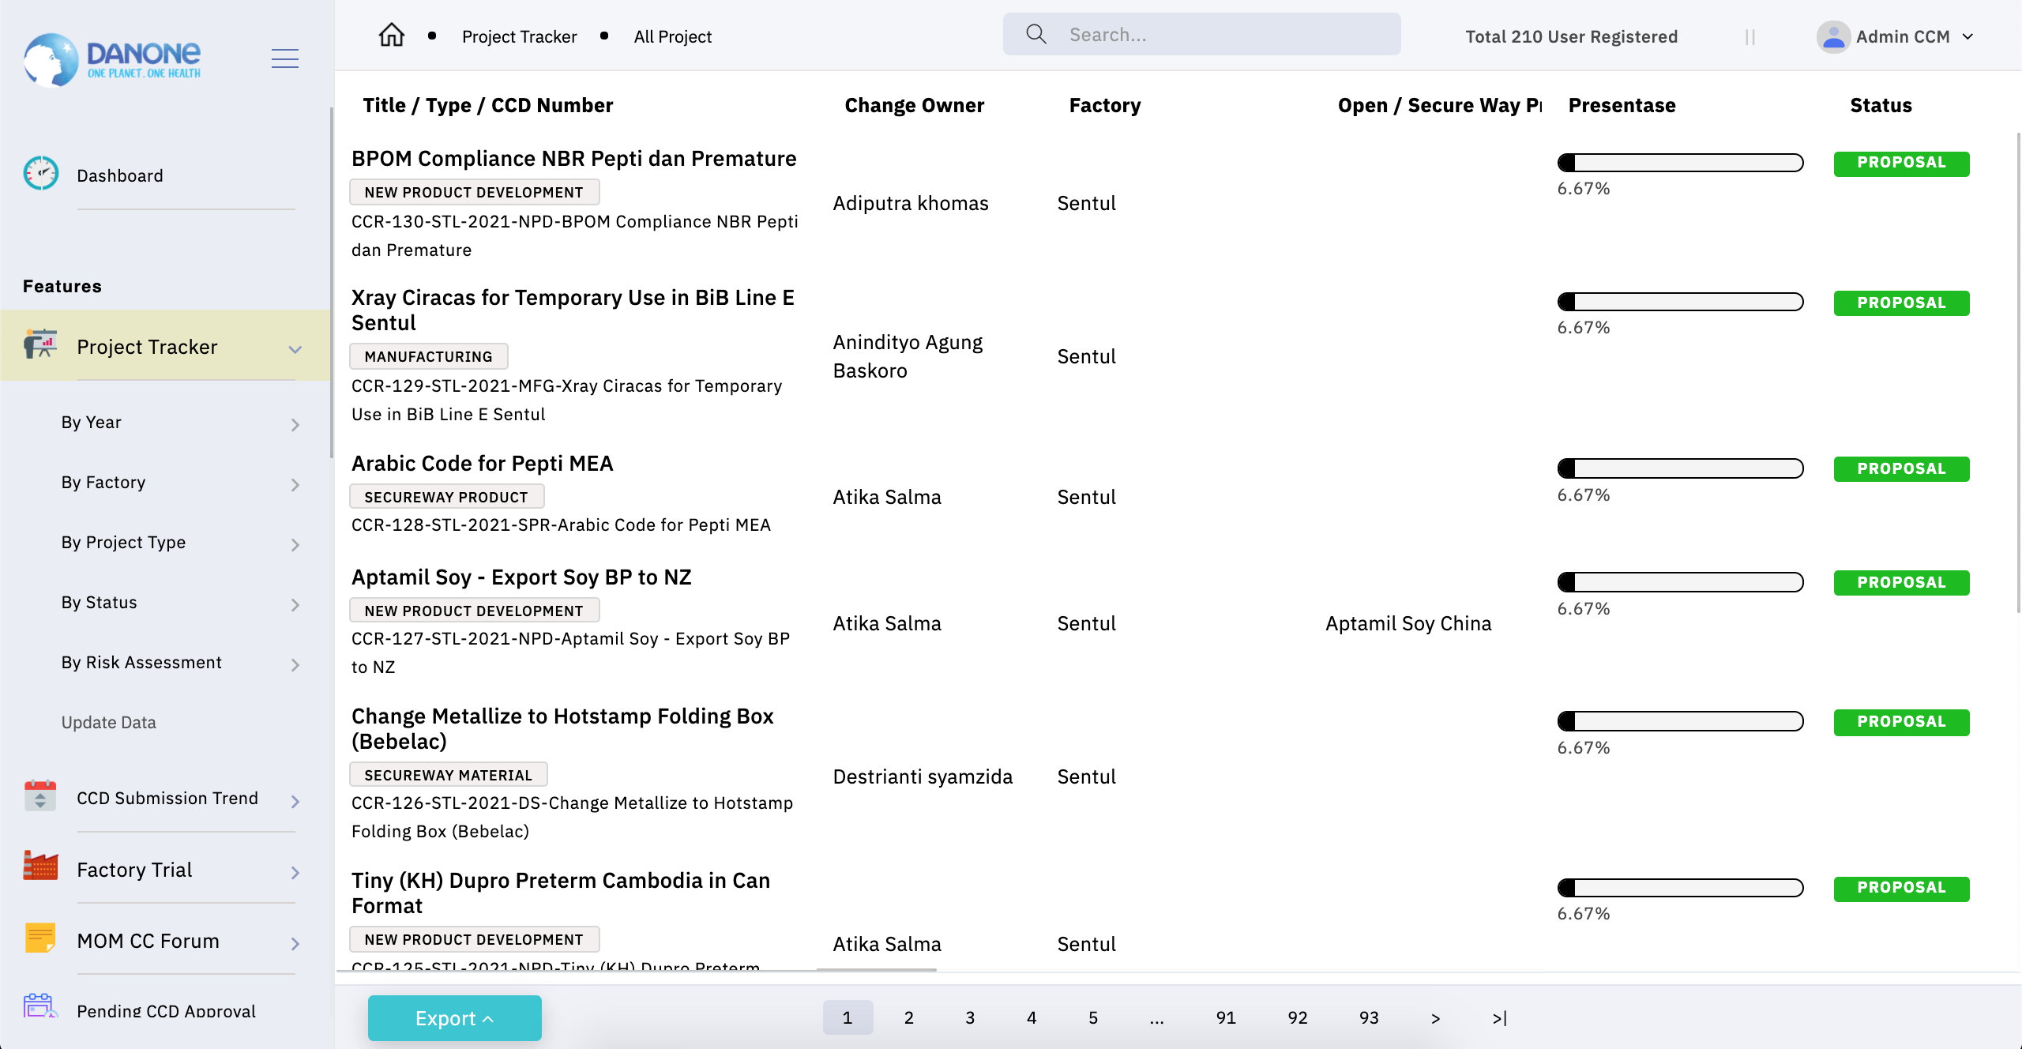Click PROPOSAL status for Change Metallize row
This screenshot has width=2022, height=1049.
click(1901, 722)
